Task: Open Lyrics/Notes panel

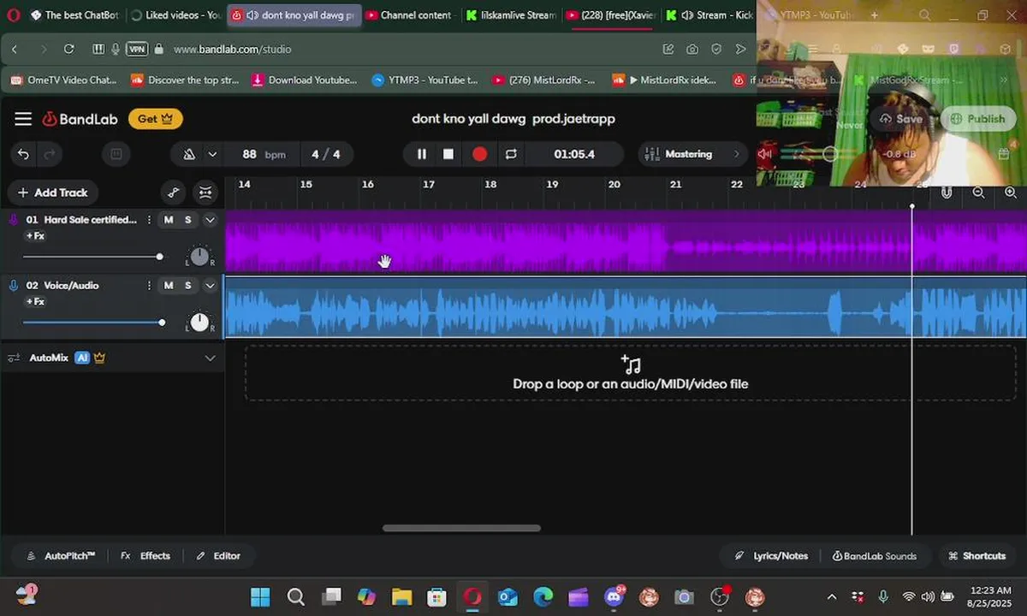Action: [x=771, y=556]
